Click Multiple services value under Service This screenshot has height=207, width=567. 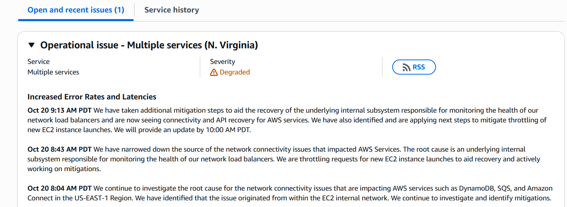pyautogui.click(x=53, y=72)
